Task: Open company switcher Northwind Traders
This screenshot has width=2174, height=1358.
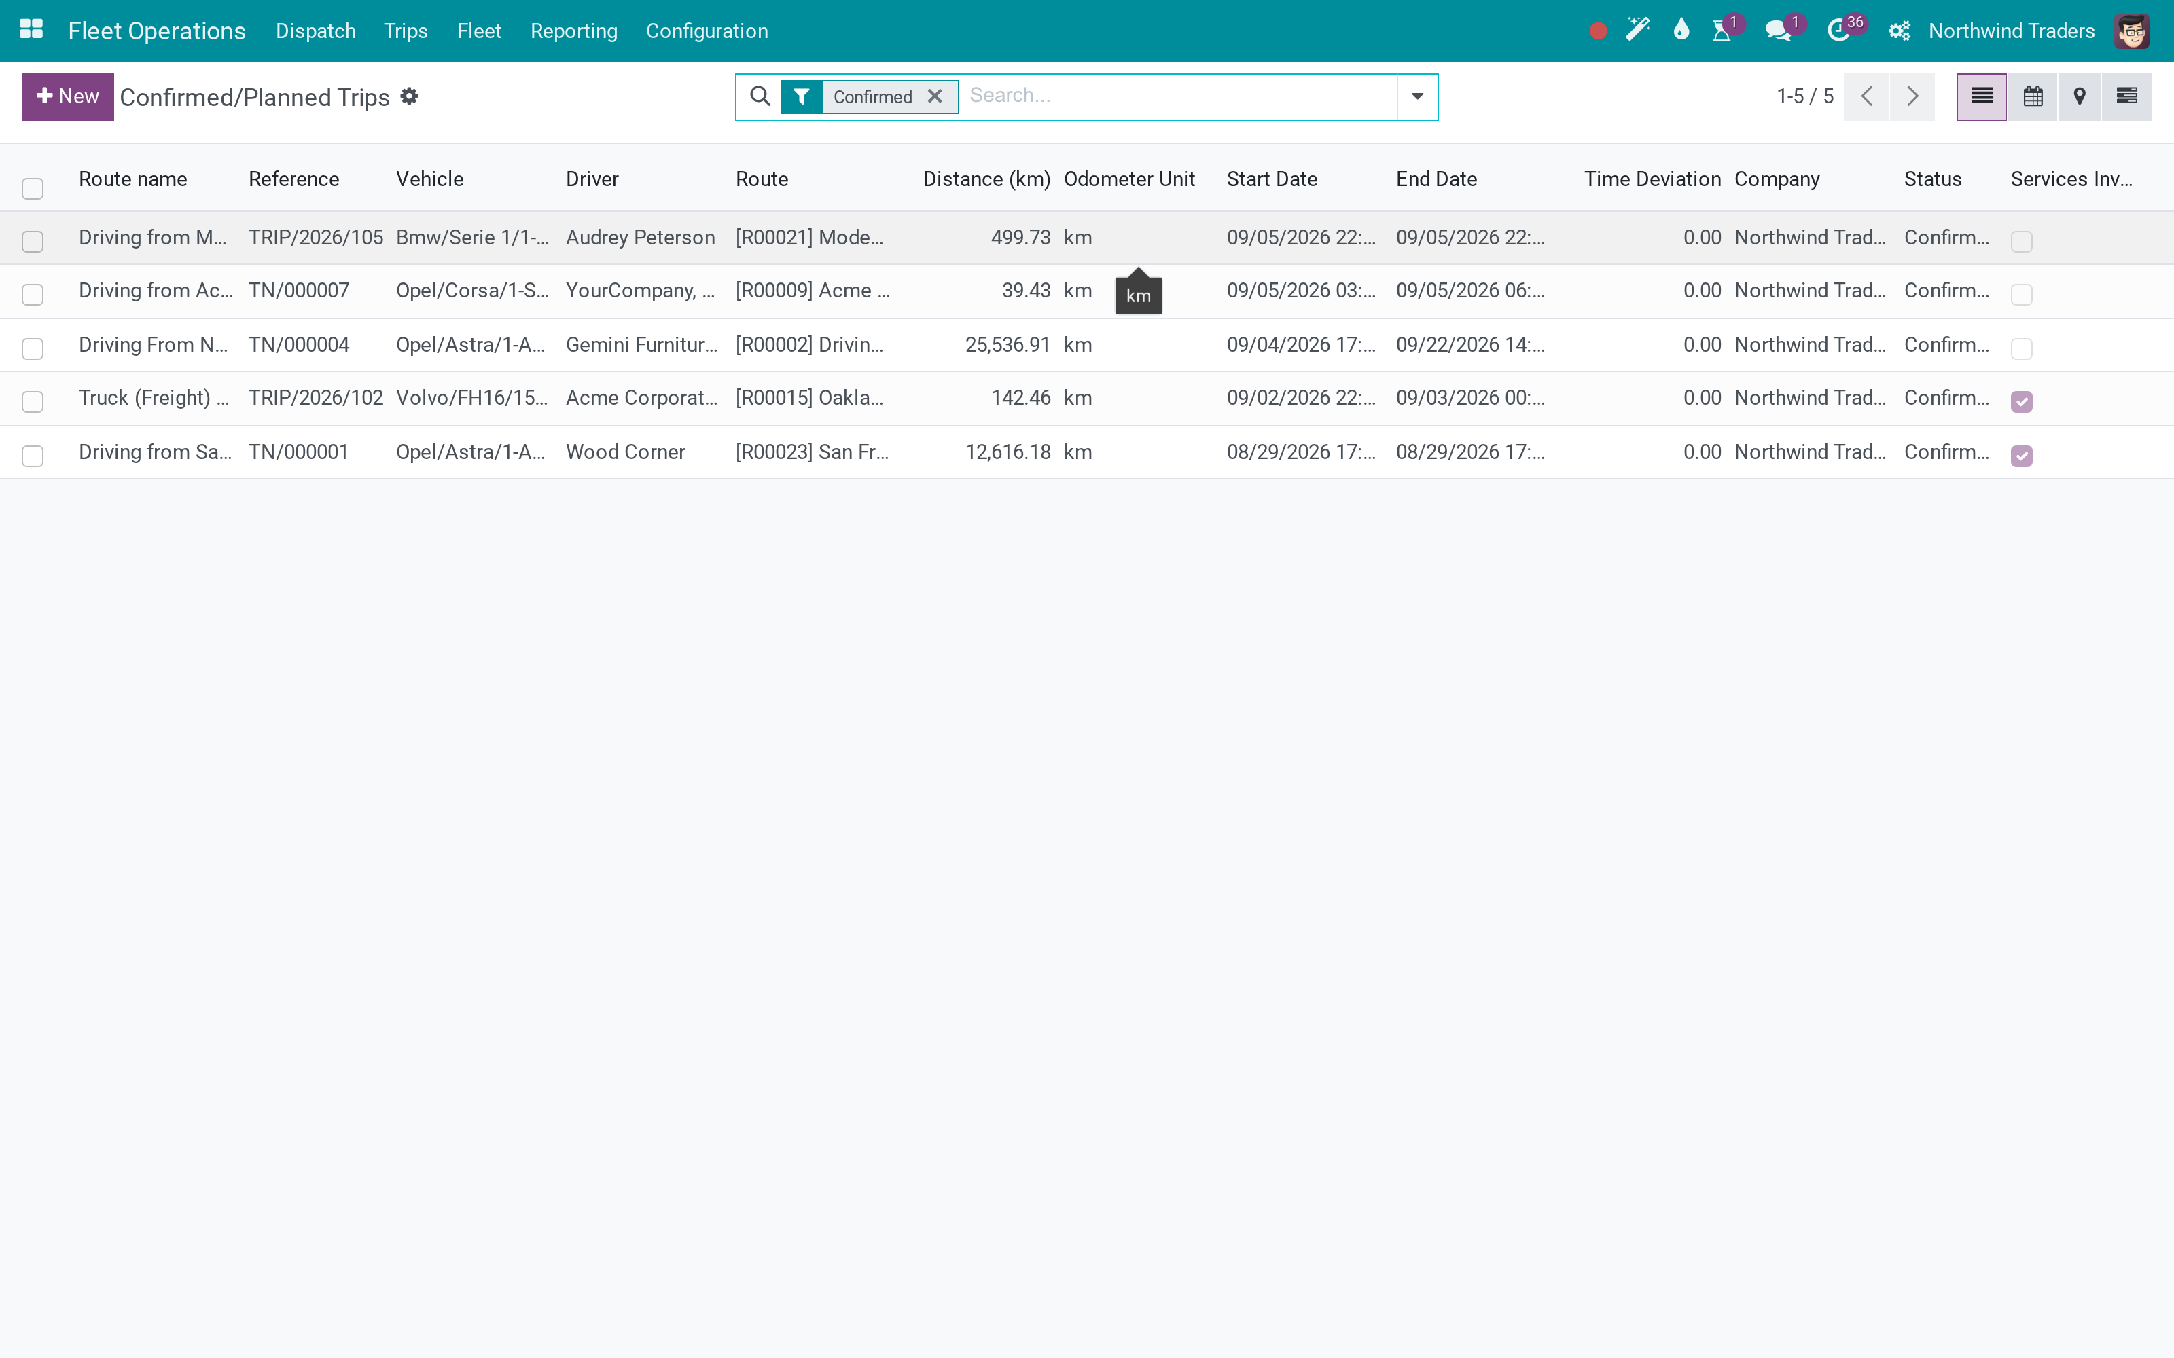Action: click(x=2012, y=31)
